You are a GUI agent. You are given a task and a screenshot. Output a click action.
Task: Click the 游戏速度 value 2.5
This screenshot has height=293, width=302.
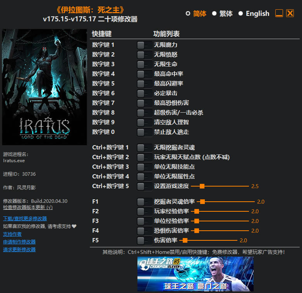255,186
